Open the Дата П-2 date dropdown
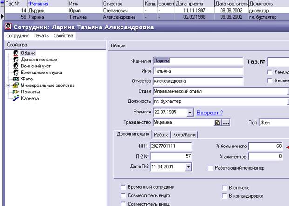The width and height of the screenshot is (289, 206). [188, 167]
